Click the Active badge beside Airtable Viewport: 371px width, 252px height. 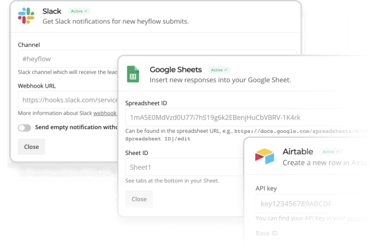pyautogui.click(x=331, y=151)
